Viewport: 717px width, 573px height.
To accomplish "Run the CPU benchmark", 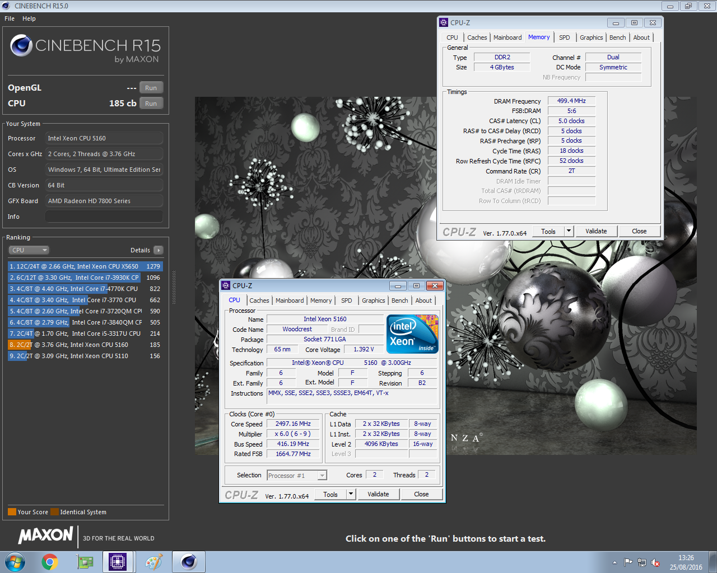I will [x=151, y=104].
